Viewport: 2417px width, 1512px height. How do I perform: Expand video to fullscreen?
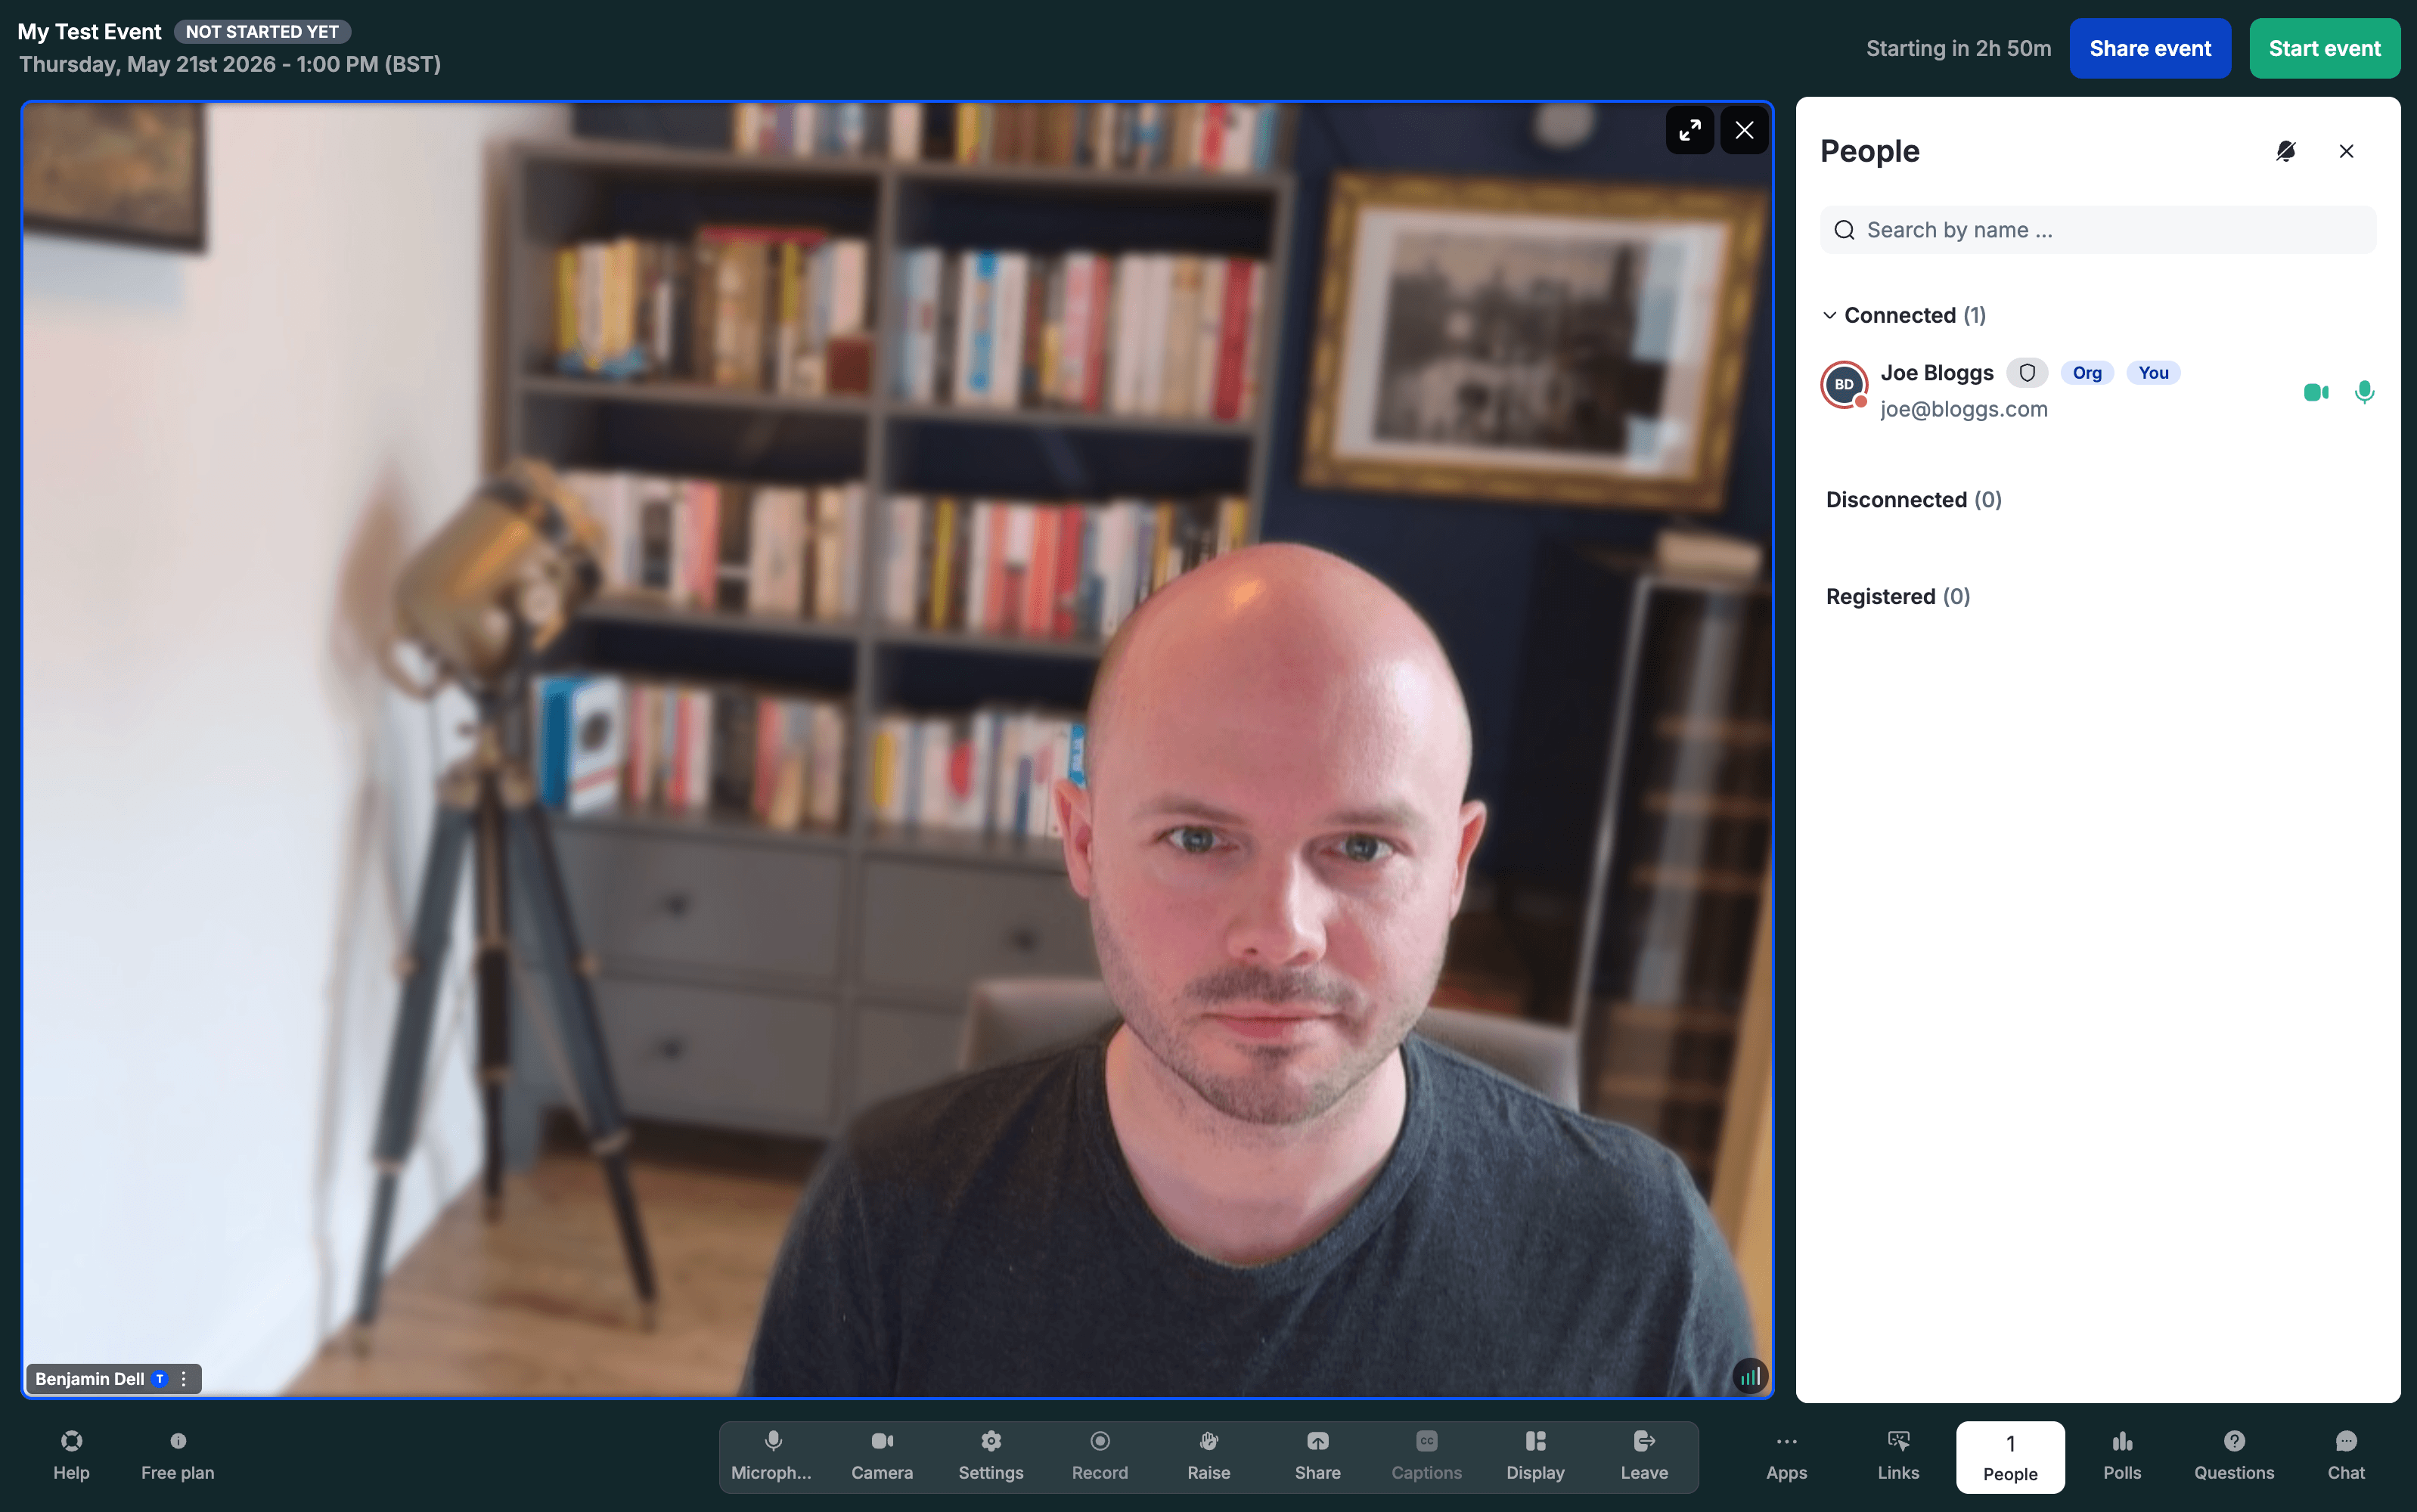[1689, 130]
